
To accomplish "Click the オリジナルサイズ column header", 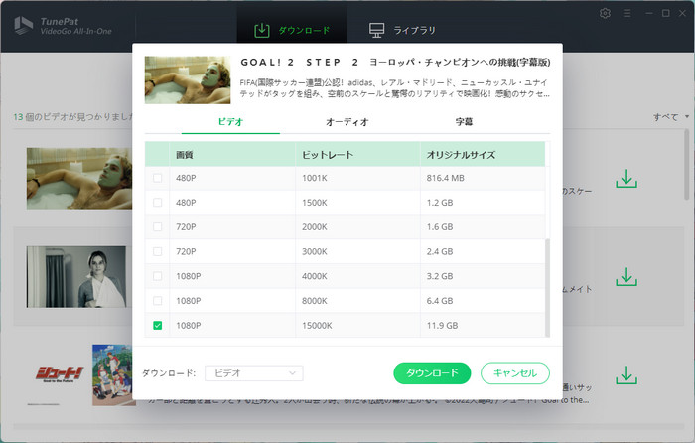I will [x=483, y=154].
